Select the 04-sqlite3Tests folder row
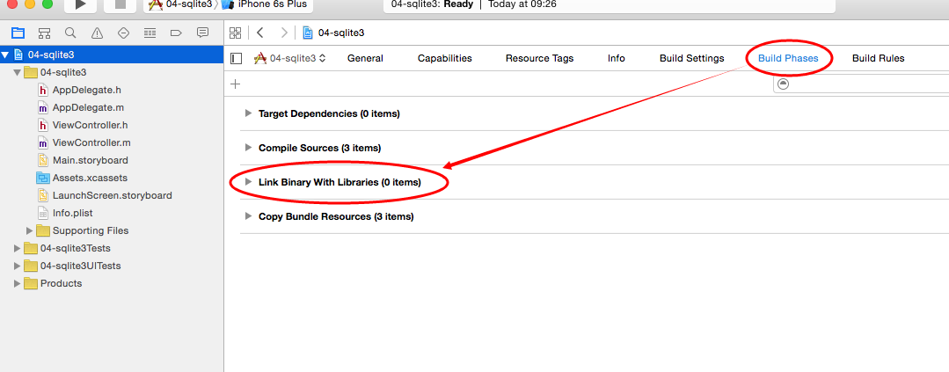 click(x=112, y=248)
